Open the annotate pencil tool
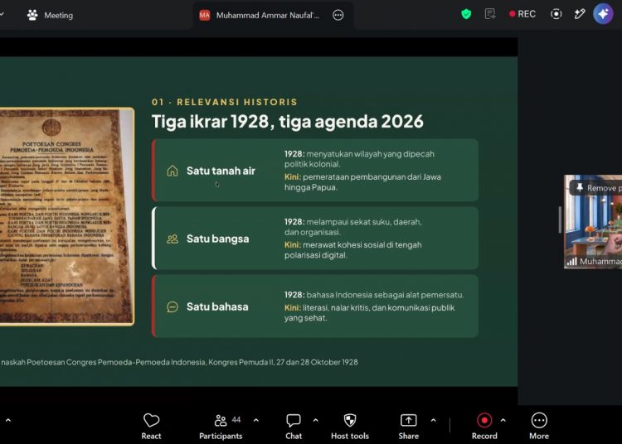This screenshot has width=622, height=444. point(580,14)
